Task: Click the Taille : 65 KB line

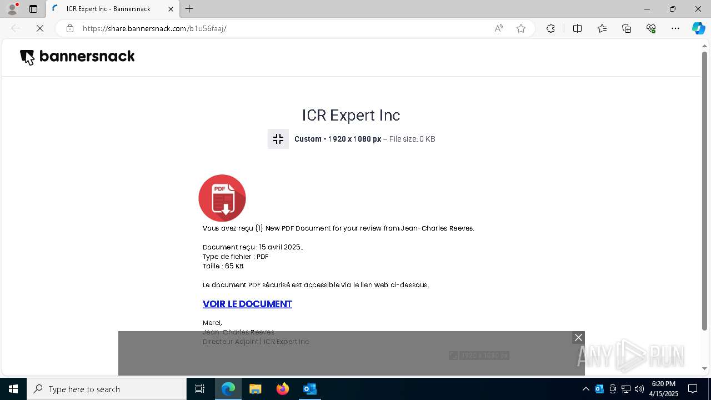Action: [223, 266]
